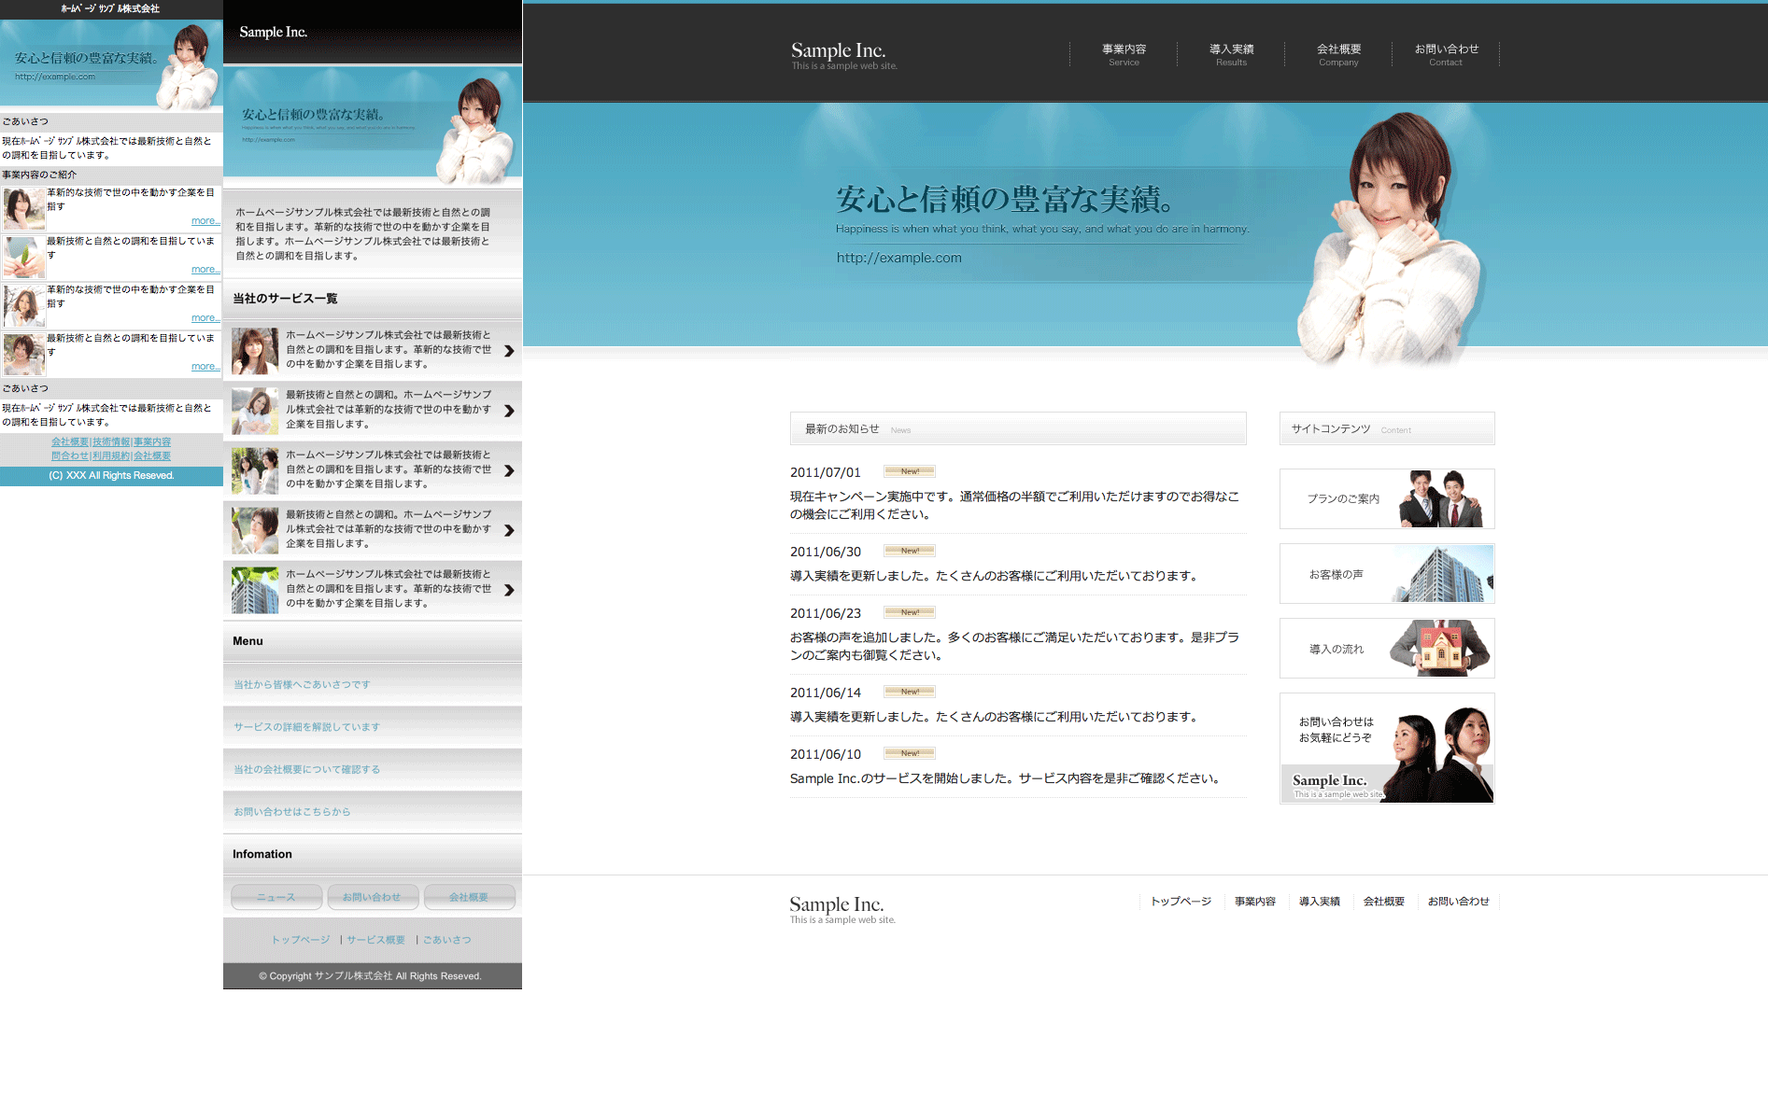Open 導入実績 Results in the top navigation
Viewport: 1768px width, 1120px height.
[x=1231, y=54]
